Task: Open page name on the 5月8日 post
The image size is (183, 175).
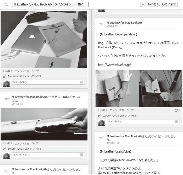Action: tap(124, 22)
